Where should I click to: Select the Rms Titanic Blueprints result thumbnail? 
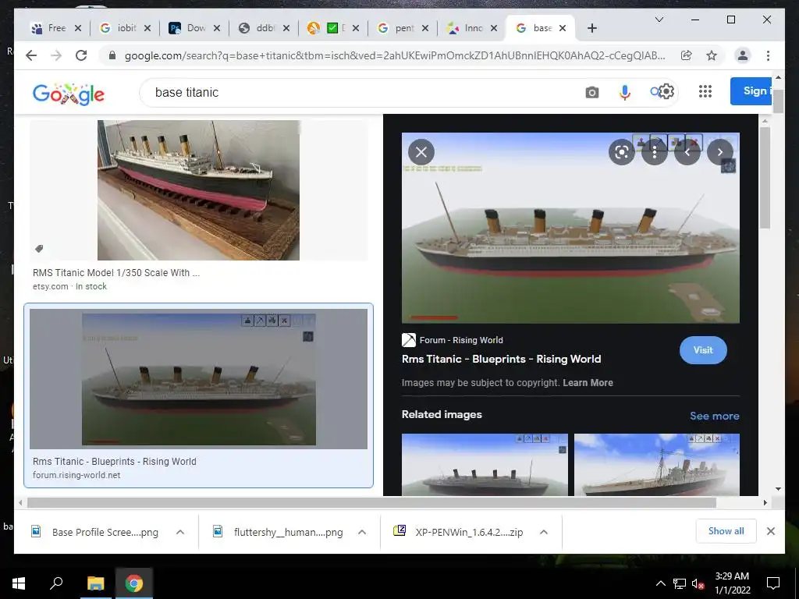coord(199,379)
